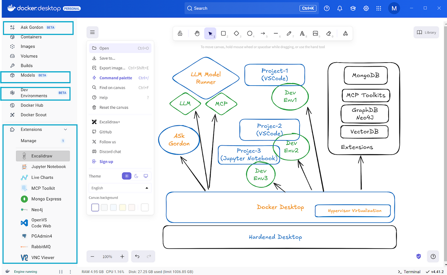Viewport: 447px width, 275px height.
Task: Collapse the Extensions section chevron
Action: coord(65,129)
